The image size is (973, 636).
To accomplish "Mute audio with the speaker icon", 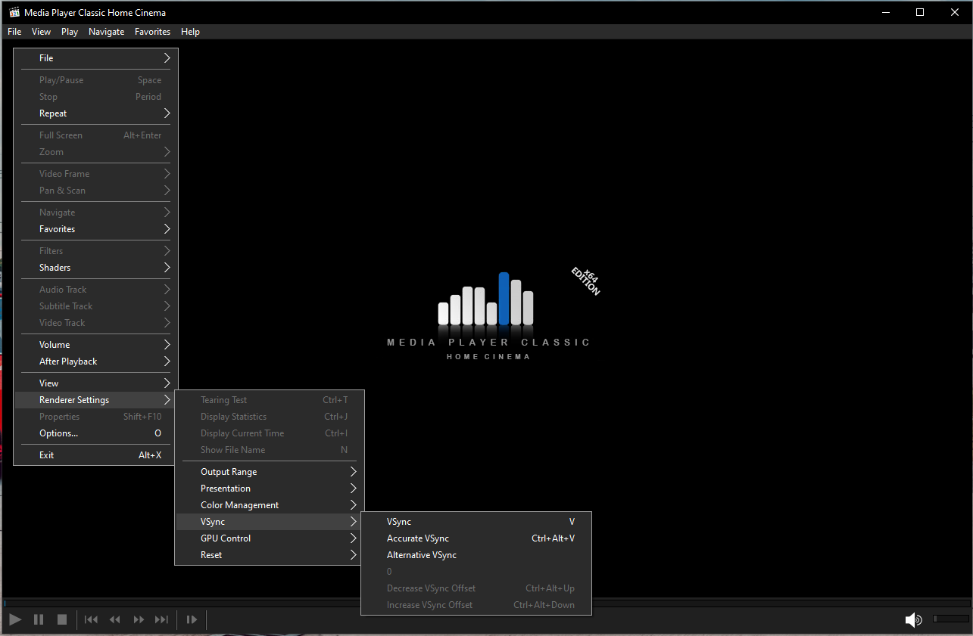I will tap(913, 620).
